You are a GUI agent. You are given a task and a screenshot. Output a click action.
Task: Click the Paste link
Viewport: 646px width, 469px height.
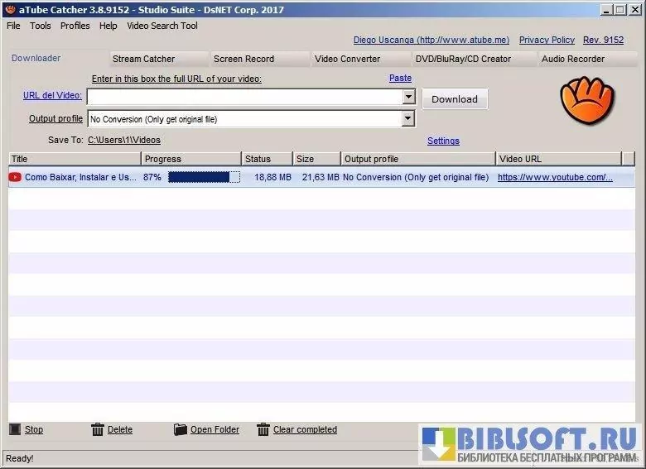click(400, 78)
